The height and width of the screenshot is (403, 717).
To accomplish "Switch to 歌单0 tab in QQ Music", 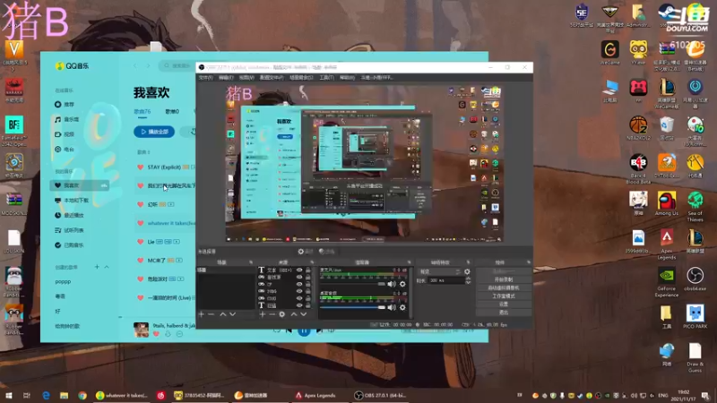I will tap(172, 111).
